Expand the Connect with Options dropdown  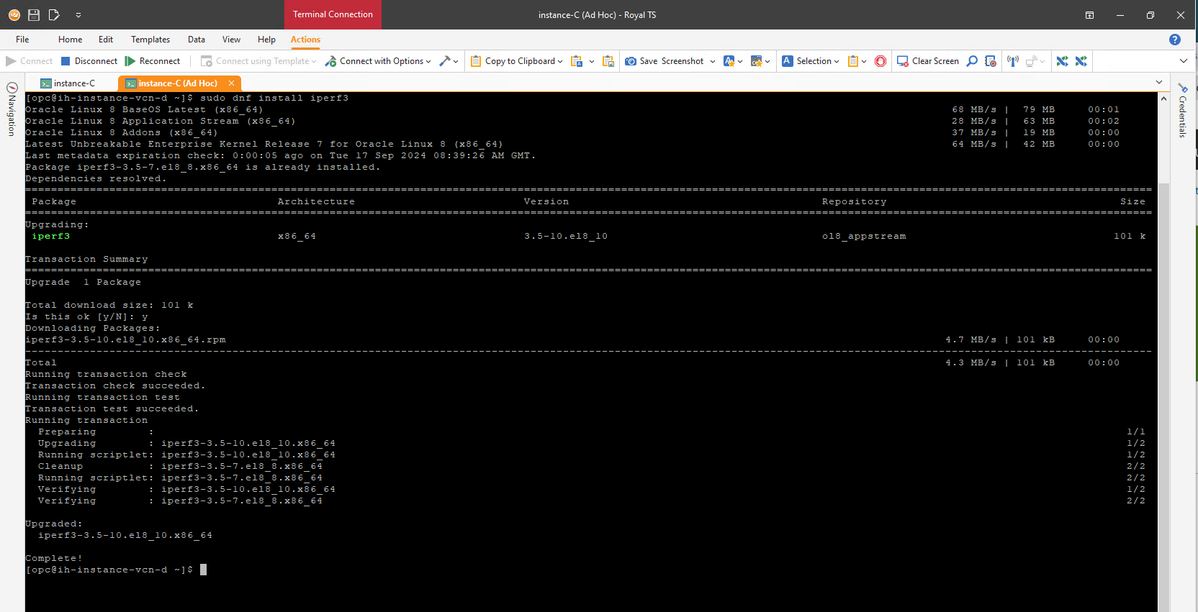point(428,61)
